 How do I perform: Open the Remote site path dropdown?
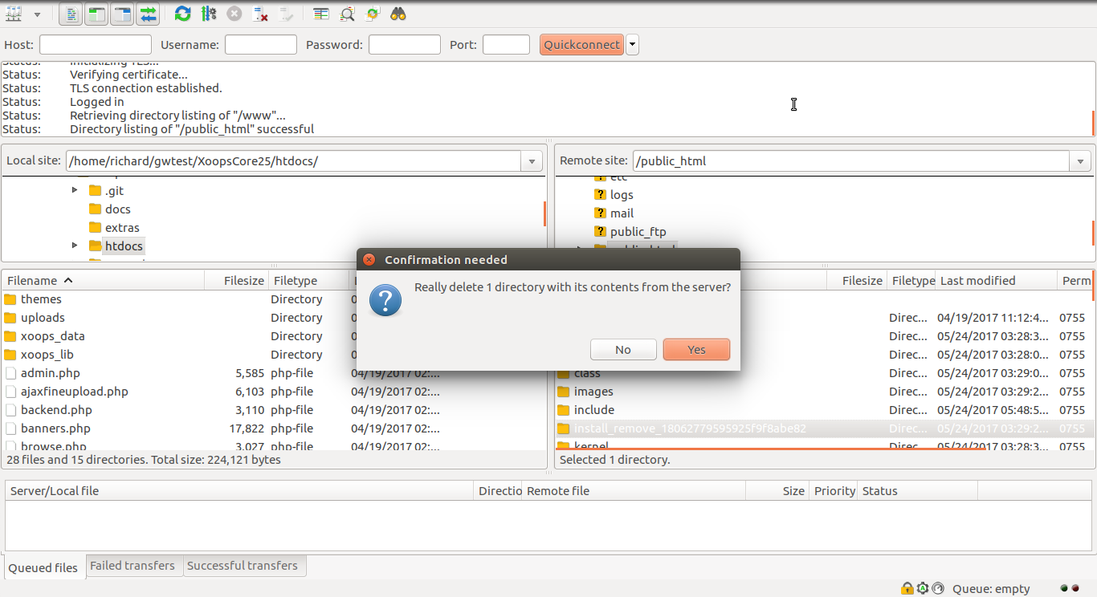coord(1080,161)
